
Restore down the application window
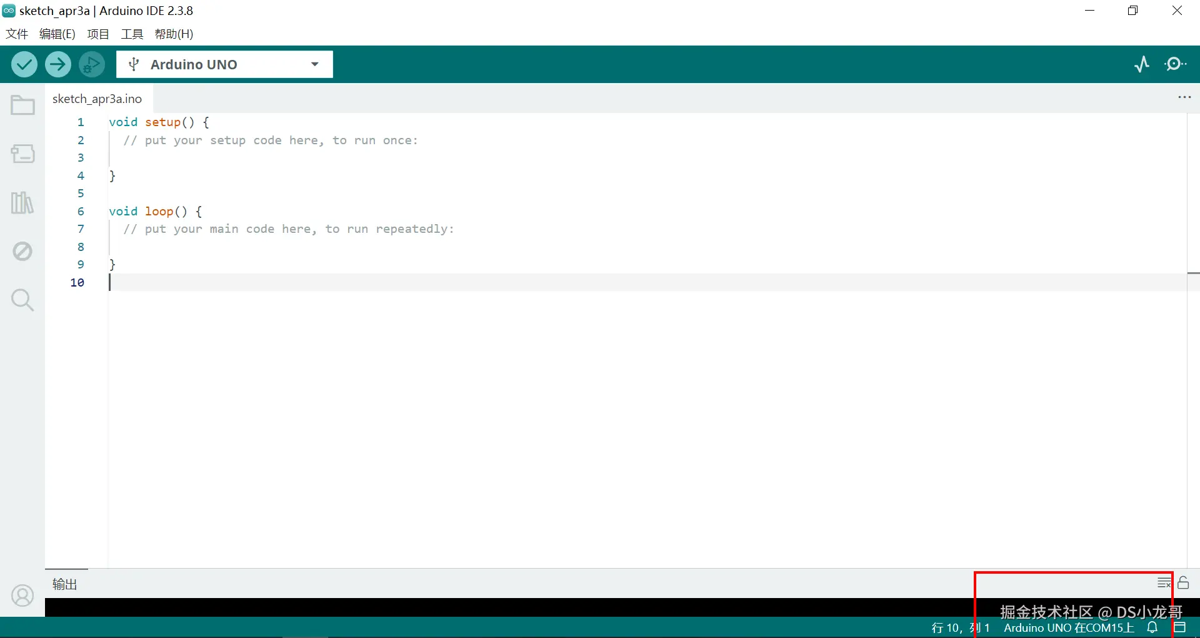(1132, 11)
